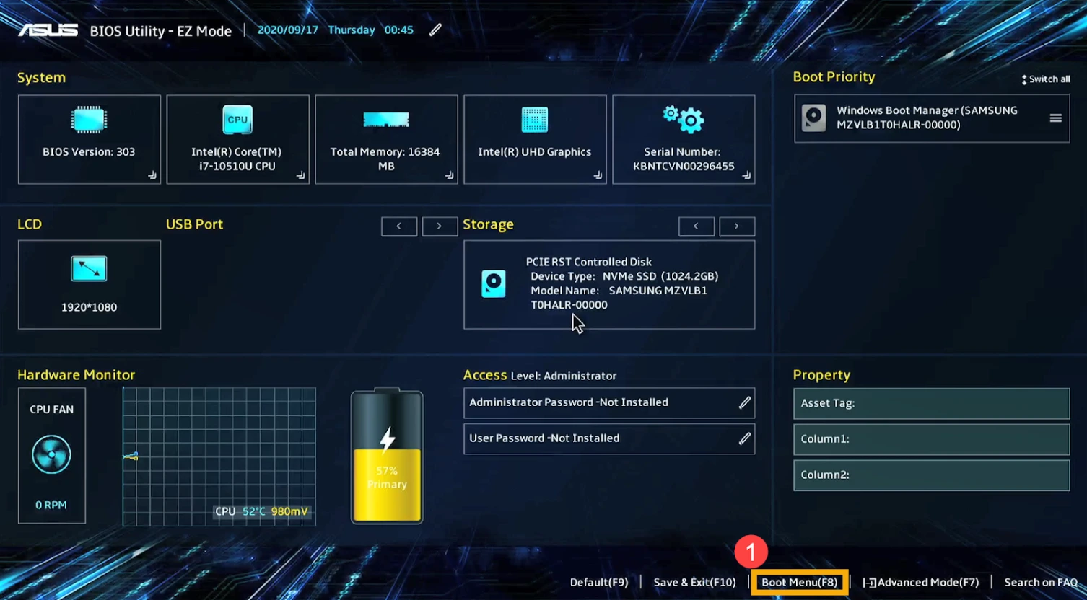The image size is (1087, 600).
Task: Switch to Advanced Mode (F7)
Action: (x=921, y=582)
